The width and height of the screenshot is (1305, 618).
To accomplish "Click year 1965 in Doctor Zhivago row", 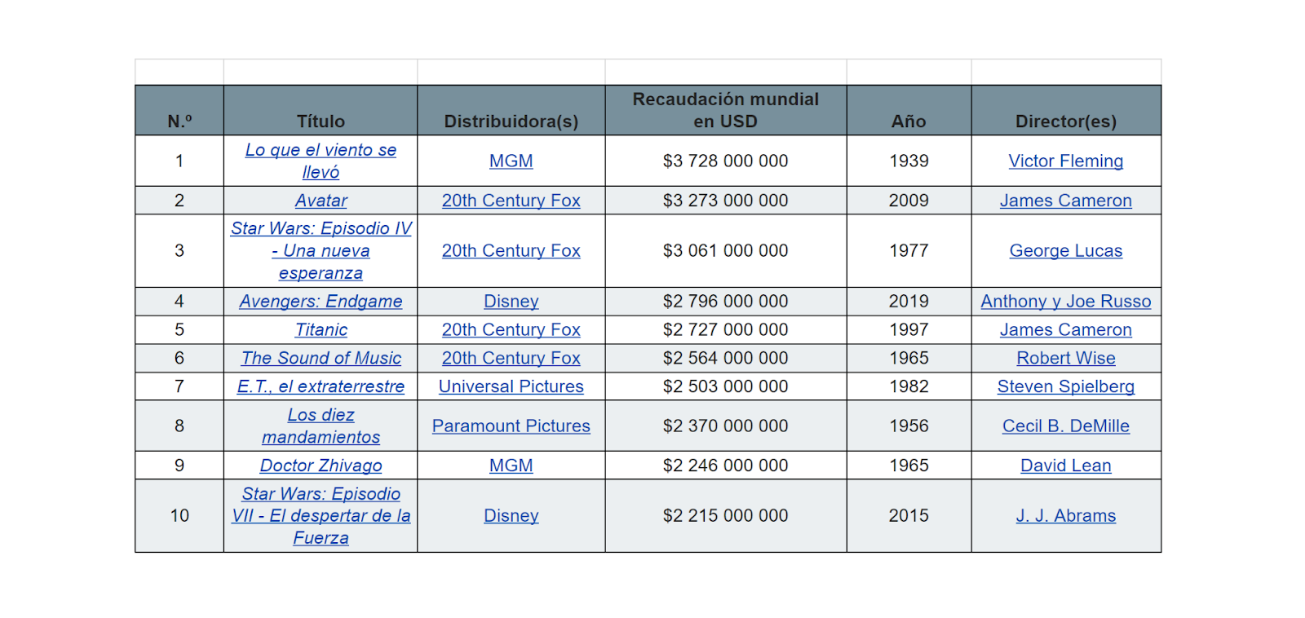I will (x=909, y=466).
